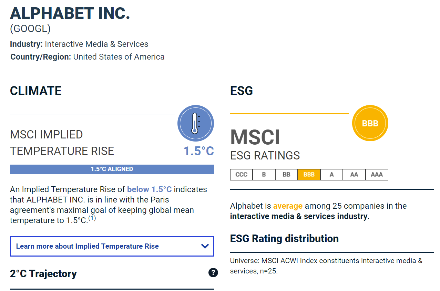Click the thermometer icon in the Climate section
Screen dimensions: 440x291
pos(195,123)
